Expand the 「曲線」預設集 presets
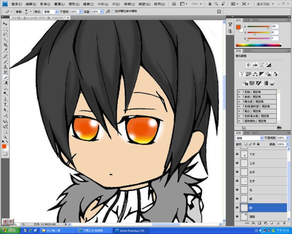This screenshot has width=292, height=234. pyautogui.click(x=239, y=97)
